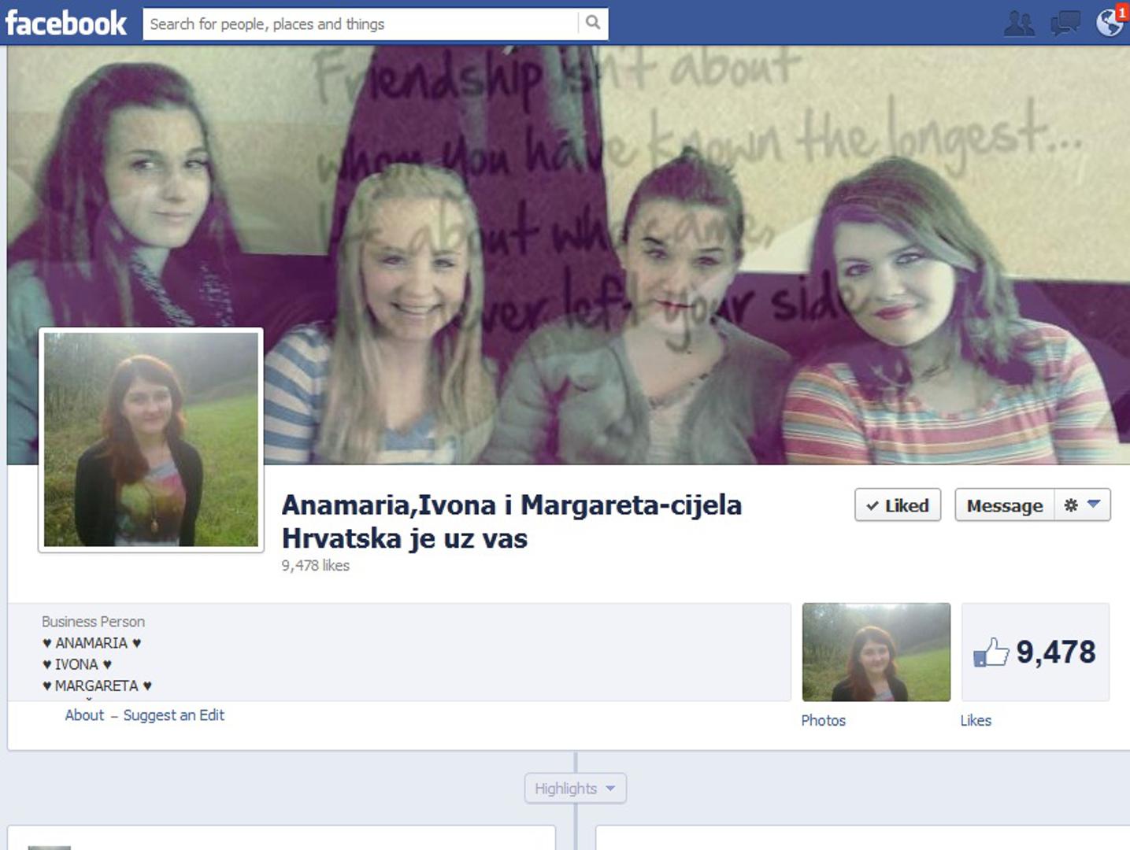Open the gear options dropdown beside Message
The width and height of the screenshot is (1130, 850).
click(x=1082, y=505)
